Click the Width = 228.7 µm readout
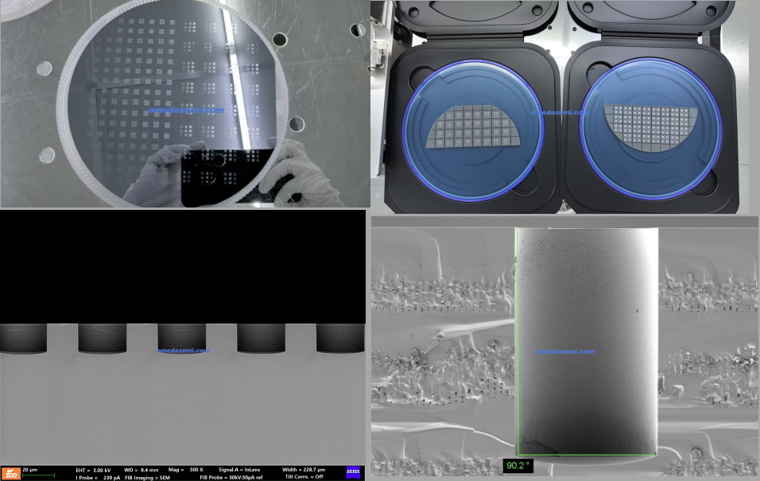 click(304, 470)
